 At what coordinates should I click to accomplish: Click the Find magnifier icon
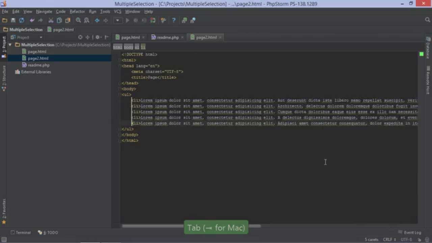[78, 20]
